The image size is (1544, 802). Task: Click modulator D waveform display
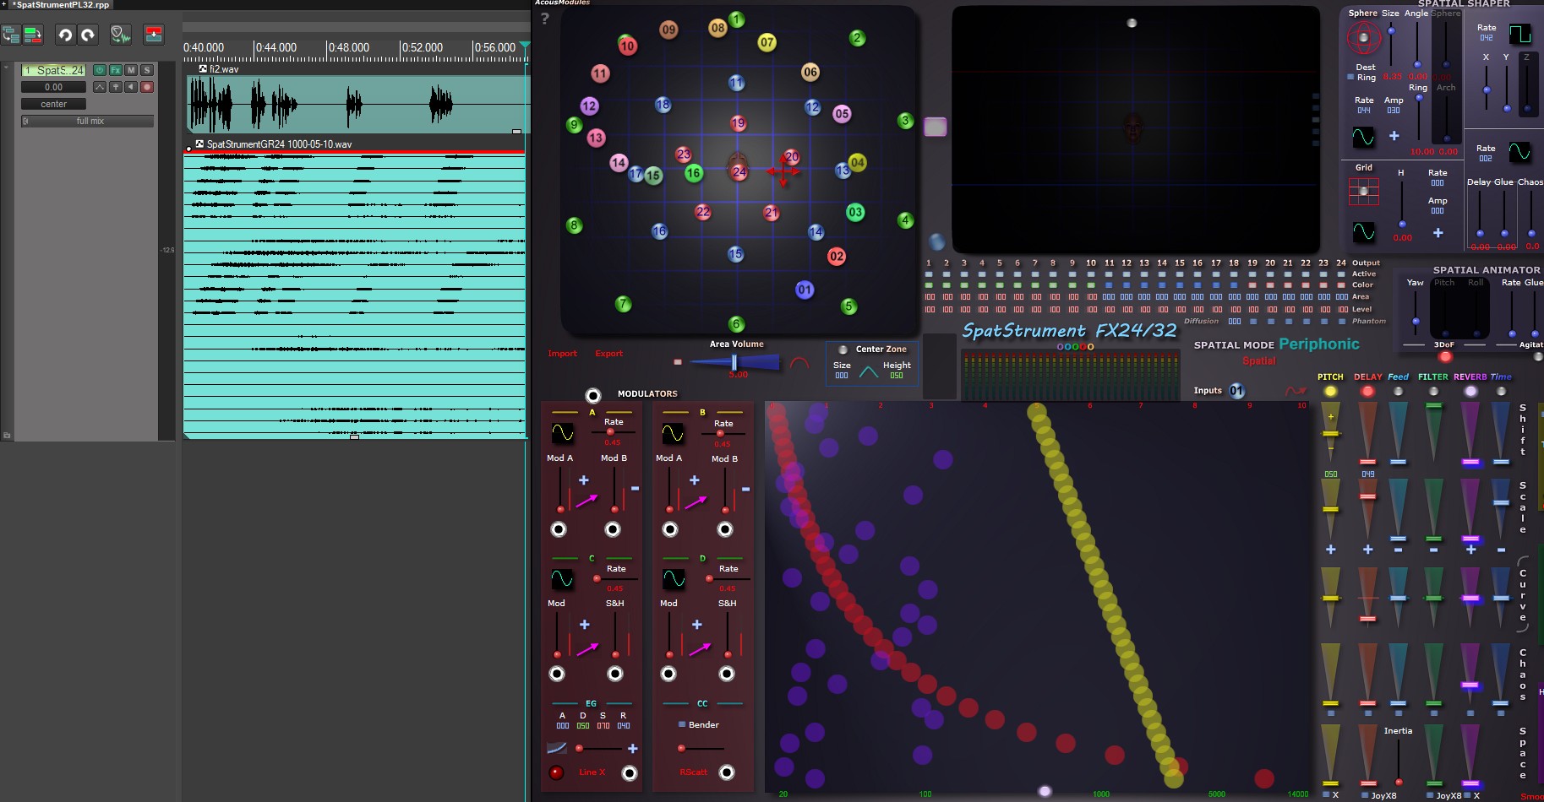coord(674,579)
